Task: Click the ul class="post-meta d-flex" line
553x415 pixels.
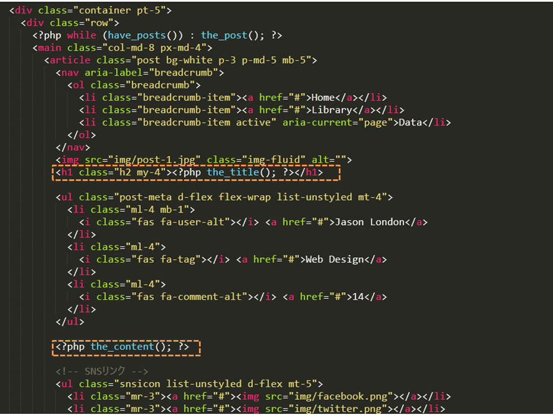Action: pyautogui.click(x=224, y=197)
